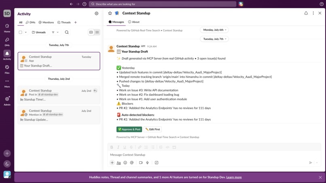Open the Tuesday 'Your Standup Draft' activity item
Screen dimensions: 326x183
click(x=59, y=61)
